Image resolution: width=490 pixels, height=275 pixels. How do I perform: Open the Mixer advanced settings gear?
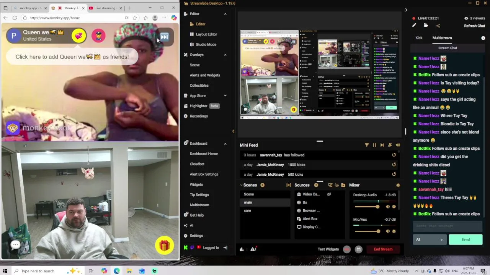pyautogui.click(x=398, y=185)
